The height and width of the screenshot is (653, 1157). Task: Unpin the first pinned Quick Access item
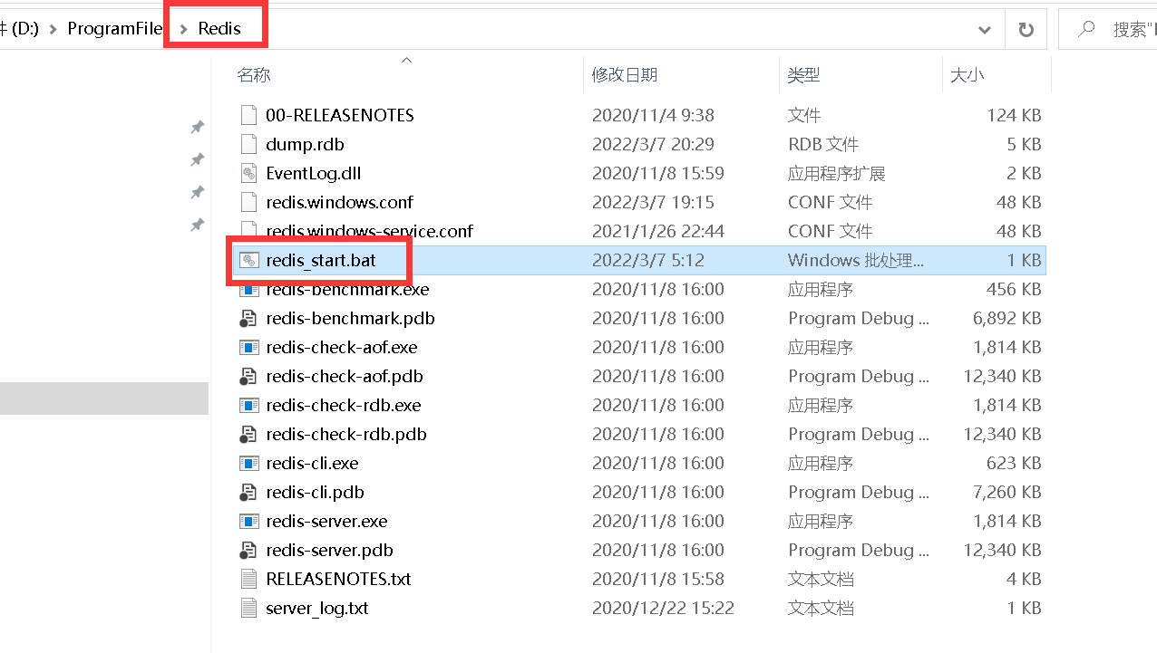[197, 127]
